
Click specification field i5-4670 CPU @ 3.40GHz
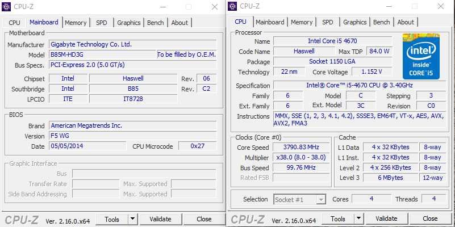pyautogui.click(x=360, y=85)
